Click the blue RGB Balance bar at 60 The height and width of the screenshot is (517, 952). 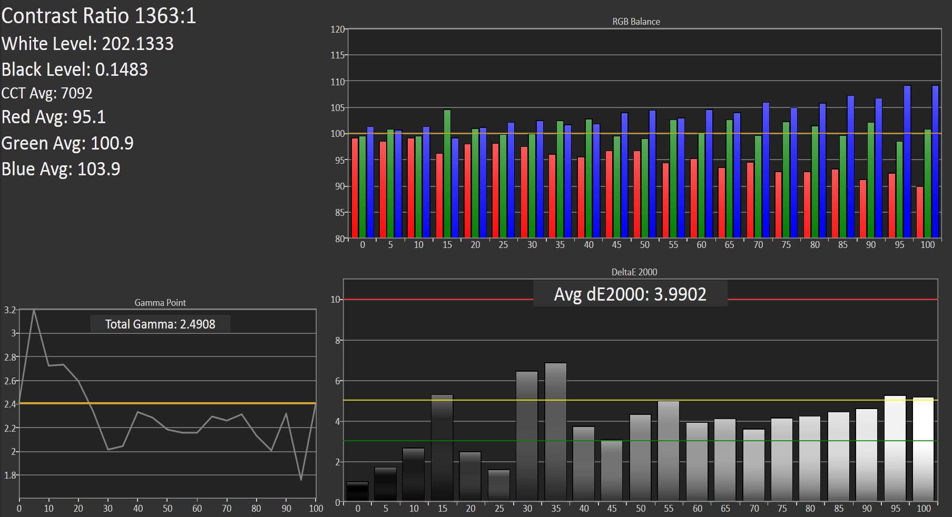point(709,174)
